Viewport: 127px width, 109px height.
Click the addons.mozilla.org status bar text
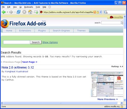coord(112,106)
